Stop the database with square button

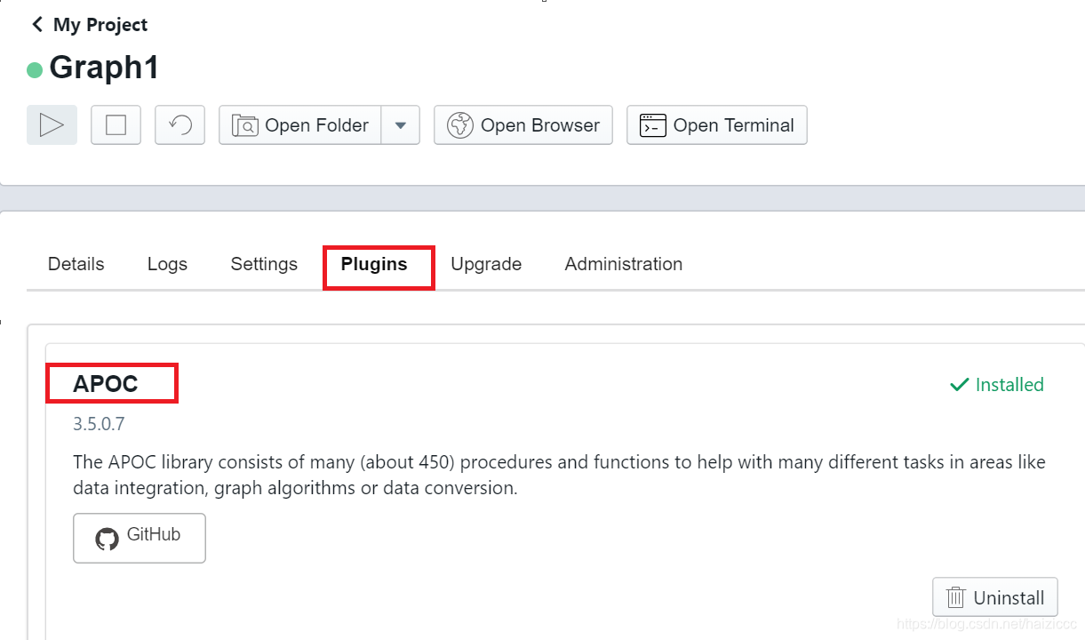[x=116, y=125]
